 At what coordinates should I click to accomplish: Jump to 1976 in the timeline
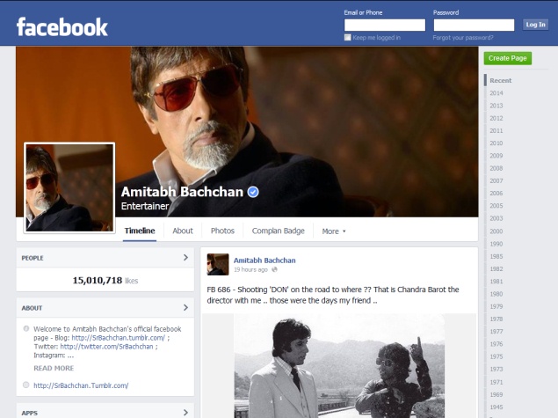pos(496,344)
